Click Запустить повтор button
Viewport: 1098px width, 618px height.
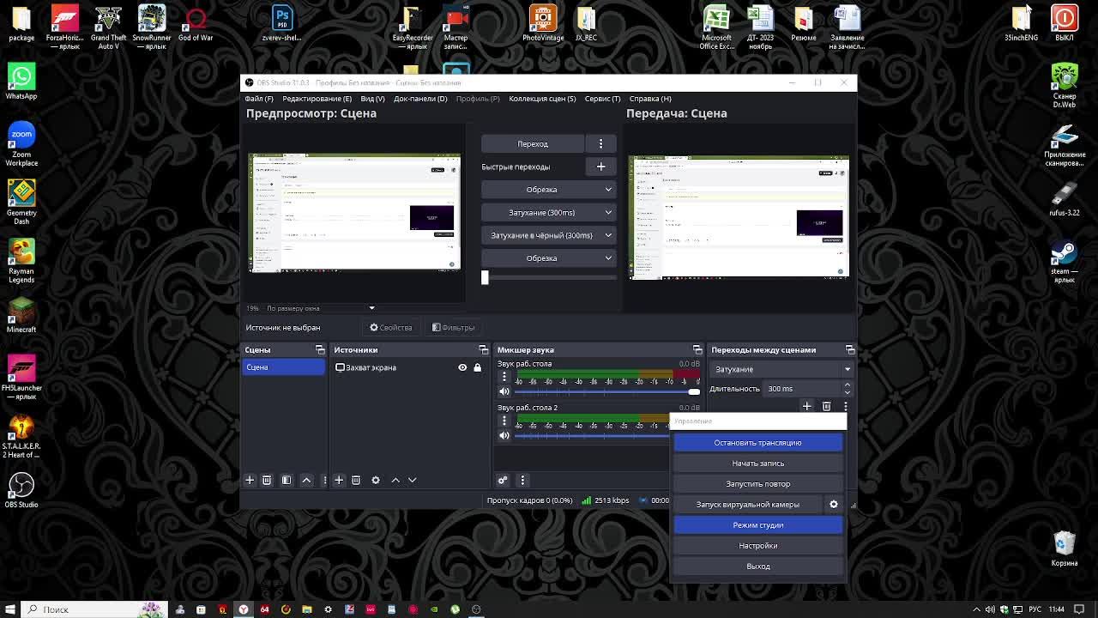point(758,483)
